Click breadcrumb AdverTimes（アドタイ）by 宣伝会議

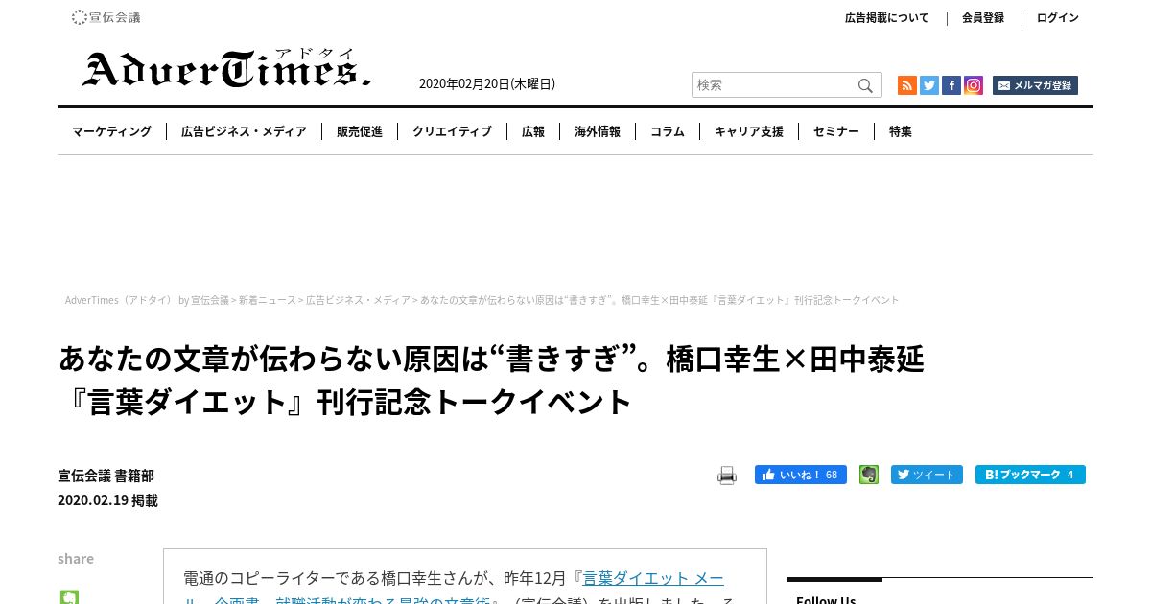tap(147, 300)
